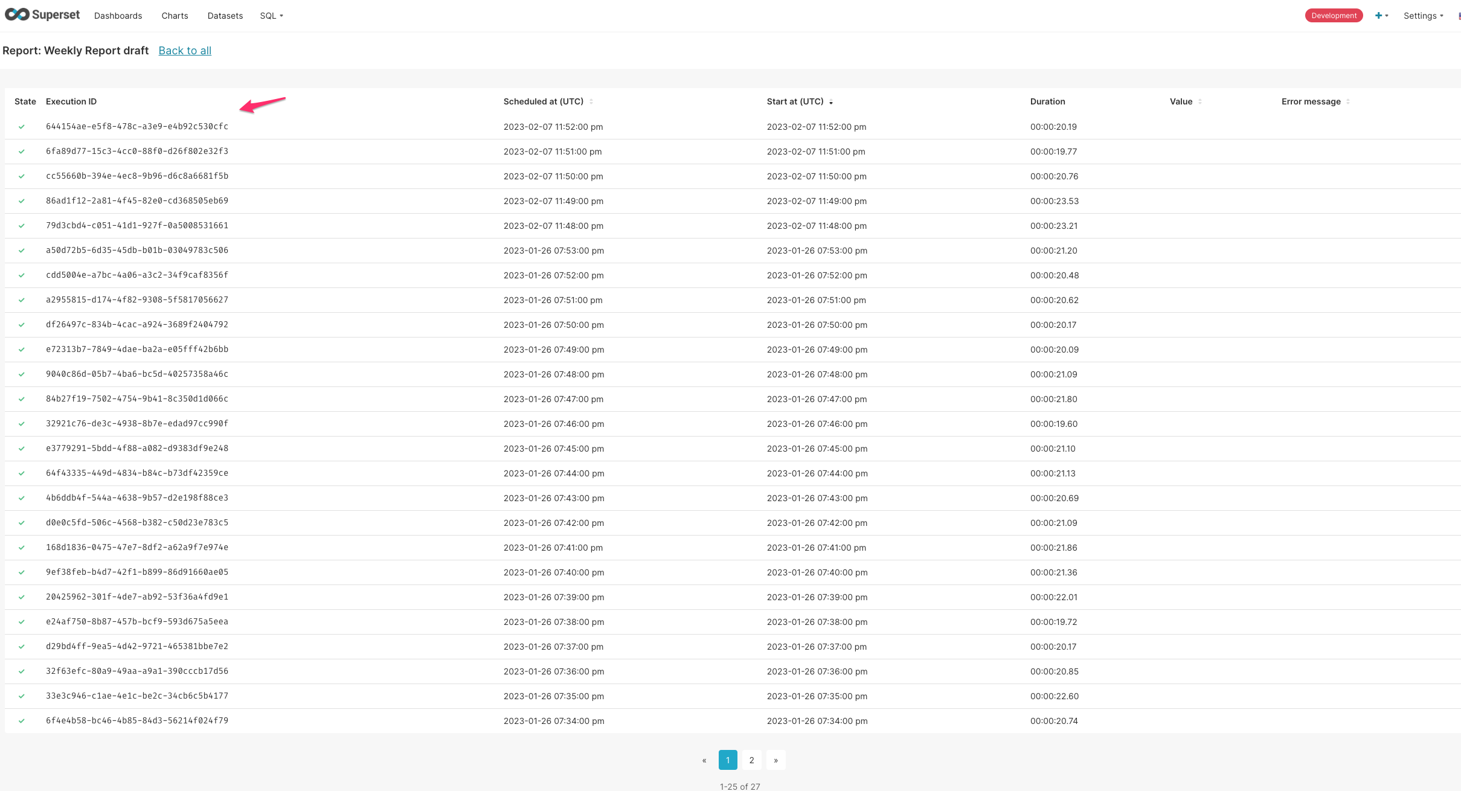Go to page 2 of results
This screenshot has height=791, width=1461.
[x=751, y=760]
